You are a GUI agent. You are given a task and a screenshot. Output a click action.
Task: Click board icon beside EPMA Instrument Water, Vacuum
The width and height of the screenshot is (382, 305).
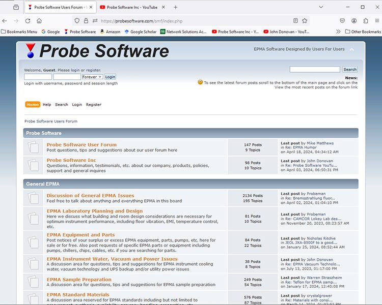pyautogui.click(x=33, y=264)
